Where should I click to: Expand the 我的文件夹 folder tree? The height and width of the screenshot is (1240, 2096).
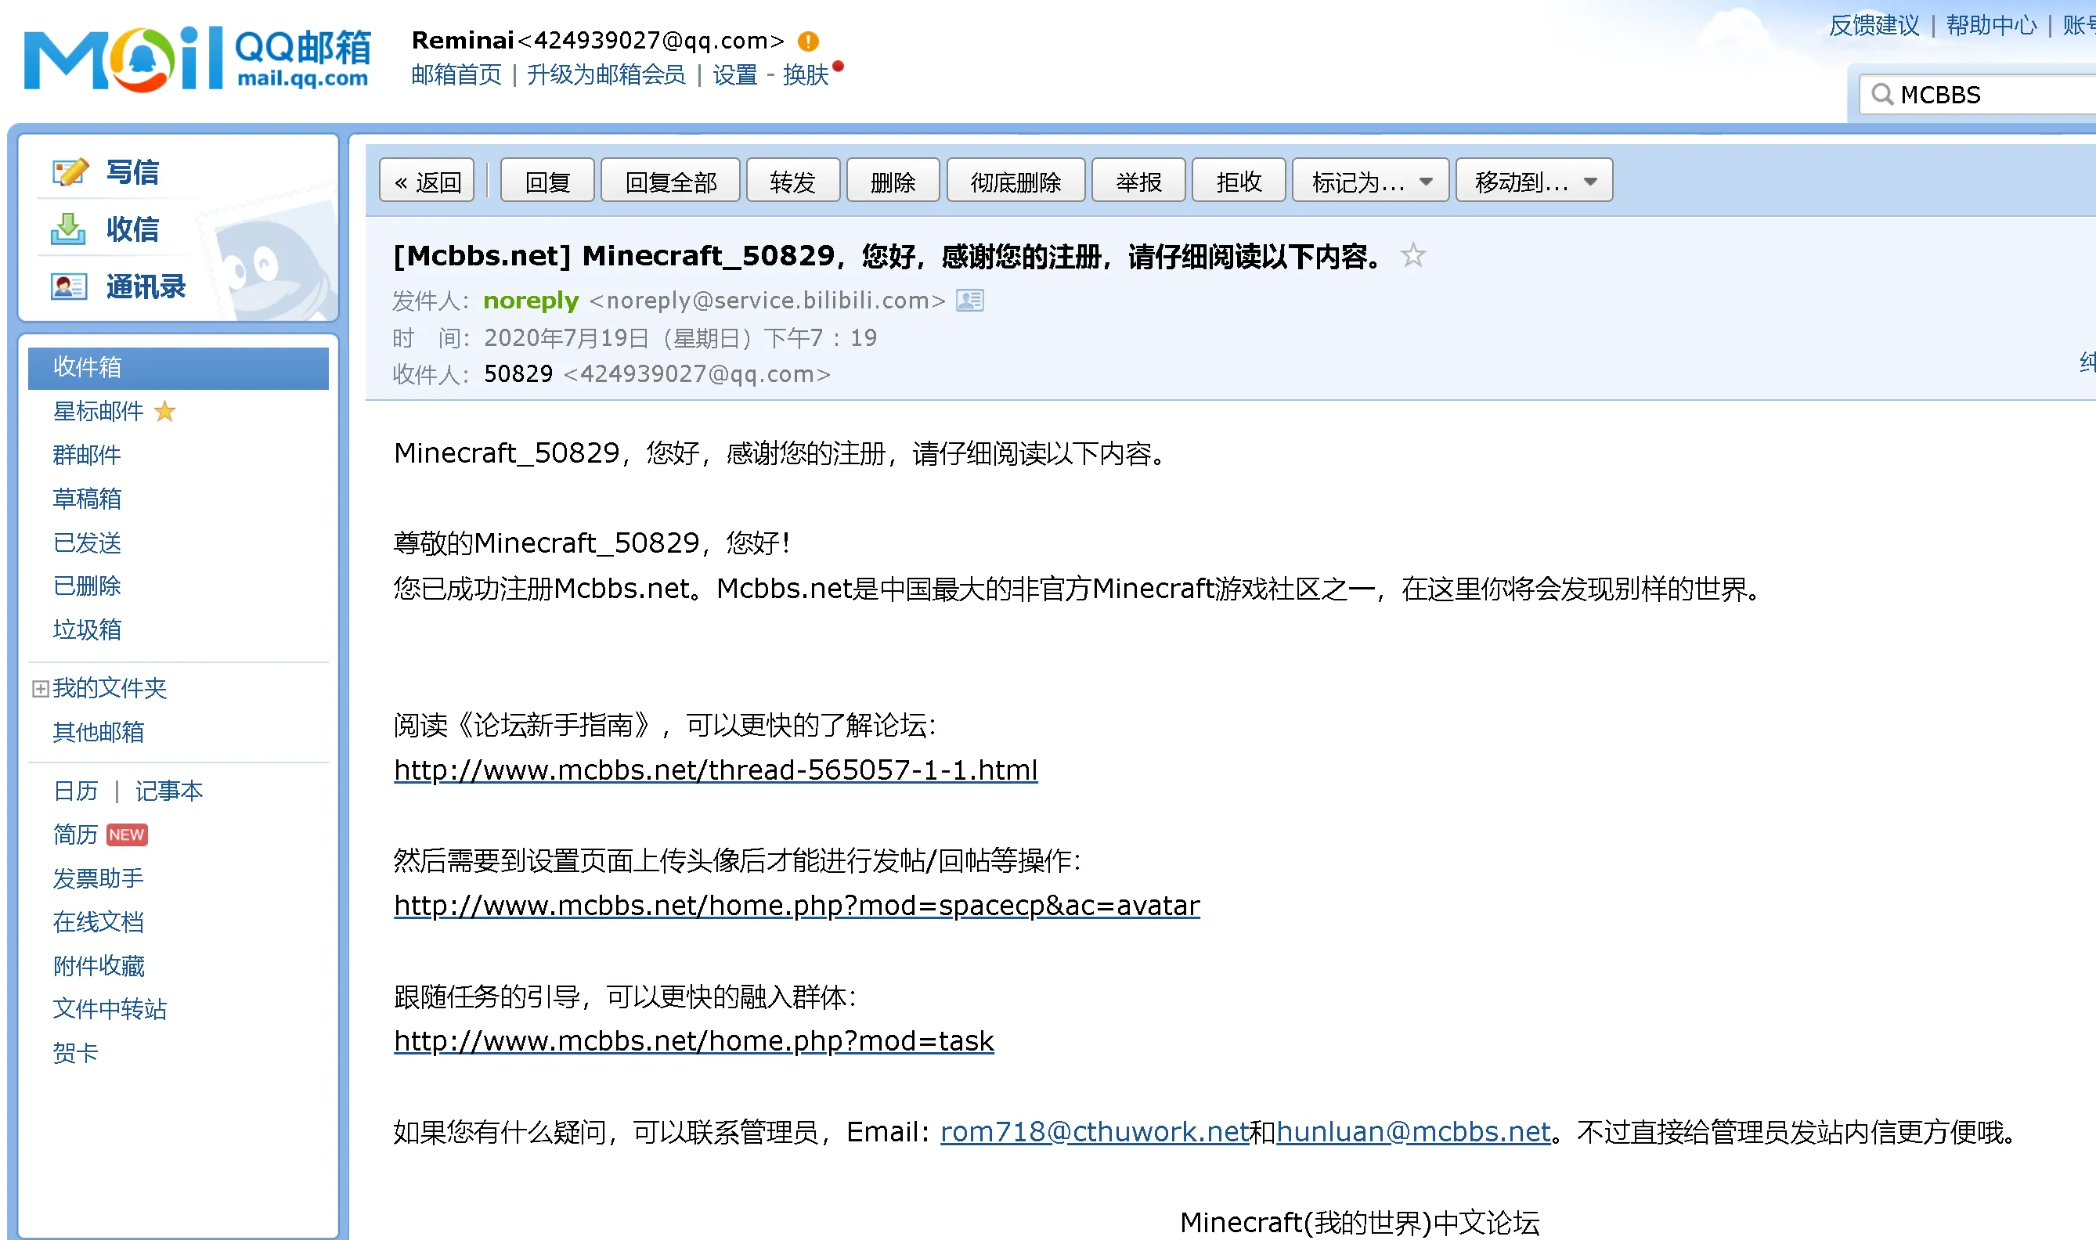click(40, 689)
